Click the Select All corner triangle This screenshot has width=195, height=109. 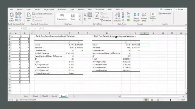pyautogui.click(x=10, y=33)
